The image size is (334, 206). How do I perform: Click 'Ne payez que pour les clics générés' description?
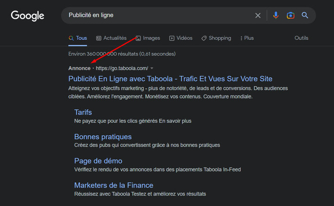[x=133, y=121]
